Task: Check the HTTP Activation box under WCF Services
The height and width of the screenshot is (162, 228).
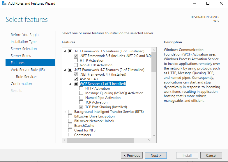Action: coord(81,88)
